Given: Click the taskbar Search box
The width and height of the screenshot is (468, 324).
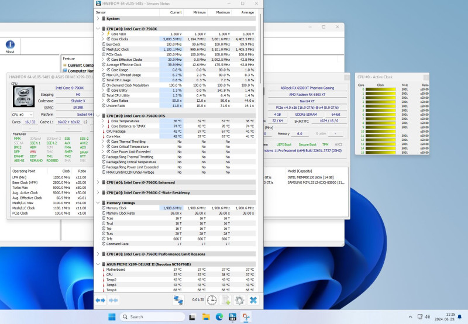Looking at the screenshot, I should pos(153,317).
